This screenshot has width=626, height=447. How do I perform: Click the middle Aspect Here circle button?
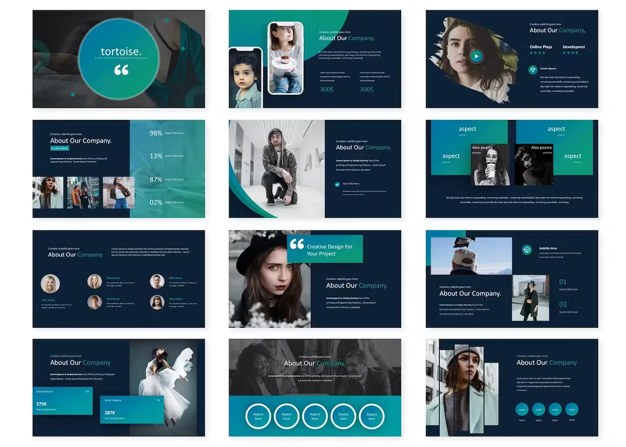point(315,416)
